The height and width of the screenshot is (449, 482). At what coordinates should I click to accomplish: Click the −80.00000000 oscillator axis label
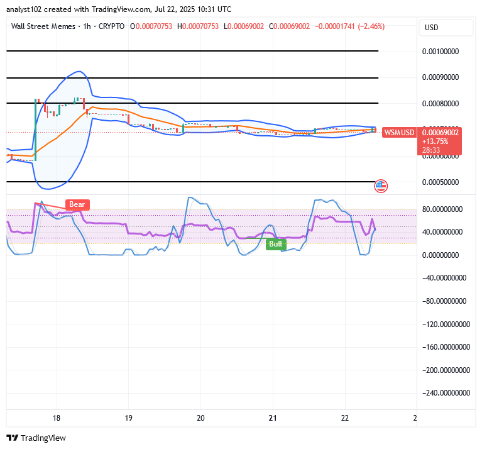(x=444, y=301)
